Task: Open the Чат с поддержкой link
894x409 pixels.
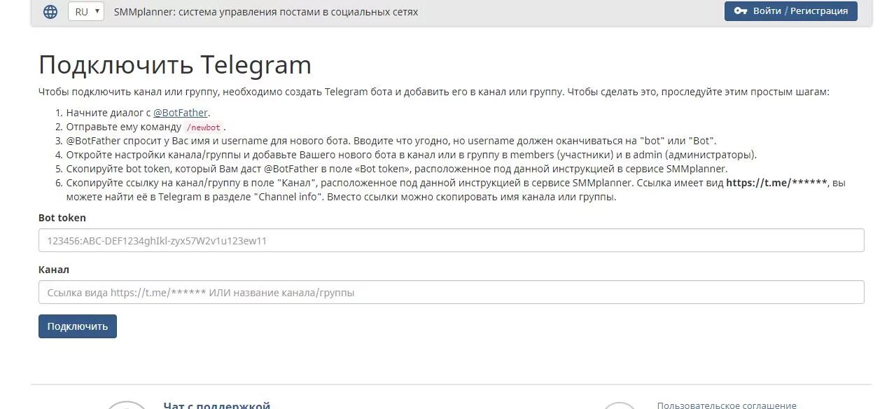Action: [x=216, y=405]
